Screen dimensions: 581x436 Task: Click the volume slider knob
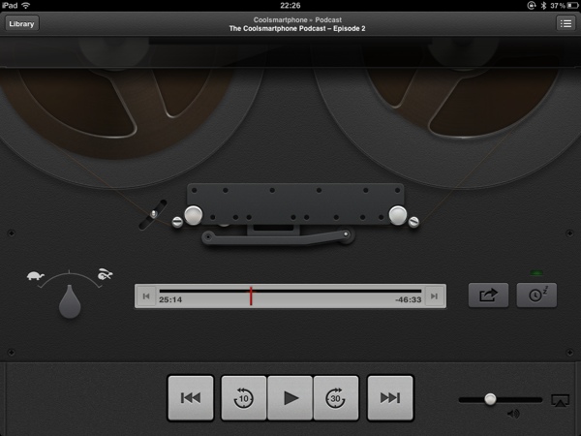click(x=490, y=399)
